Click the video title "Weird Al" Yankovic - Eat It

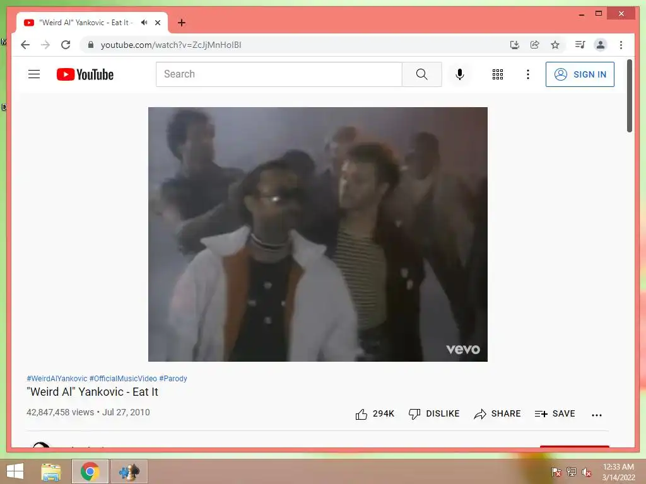pos(92,392)
